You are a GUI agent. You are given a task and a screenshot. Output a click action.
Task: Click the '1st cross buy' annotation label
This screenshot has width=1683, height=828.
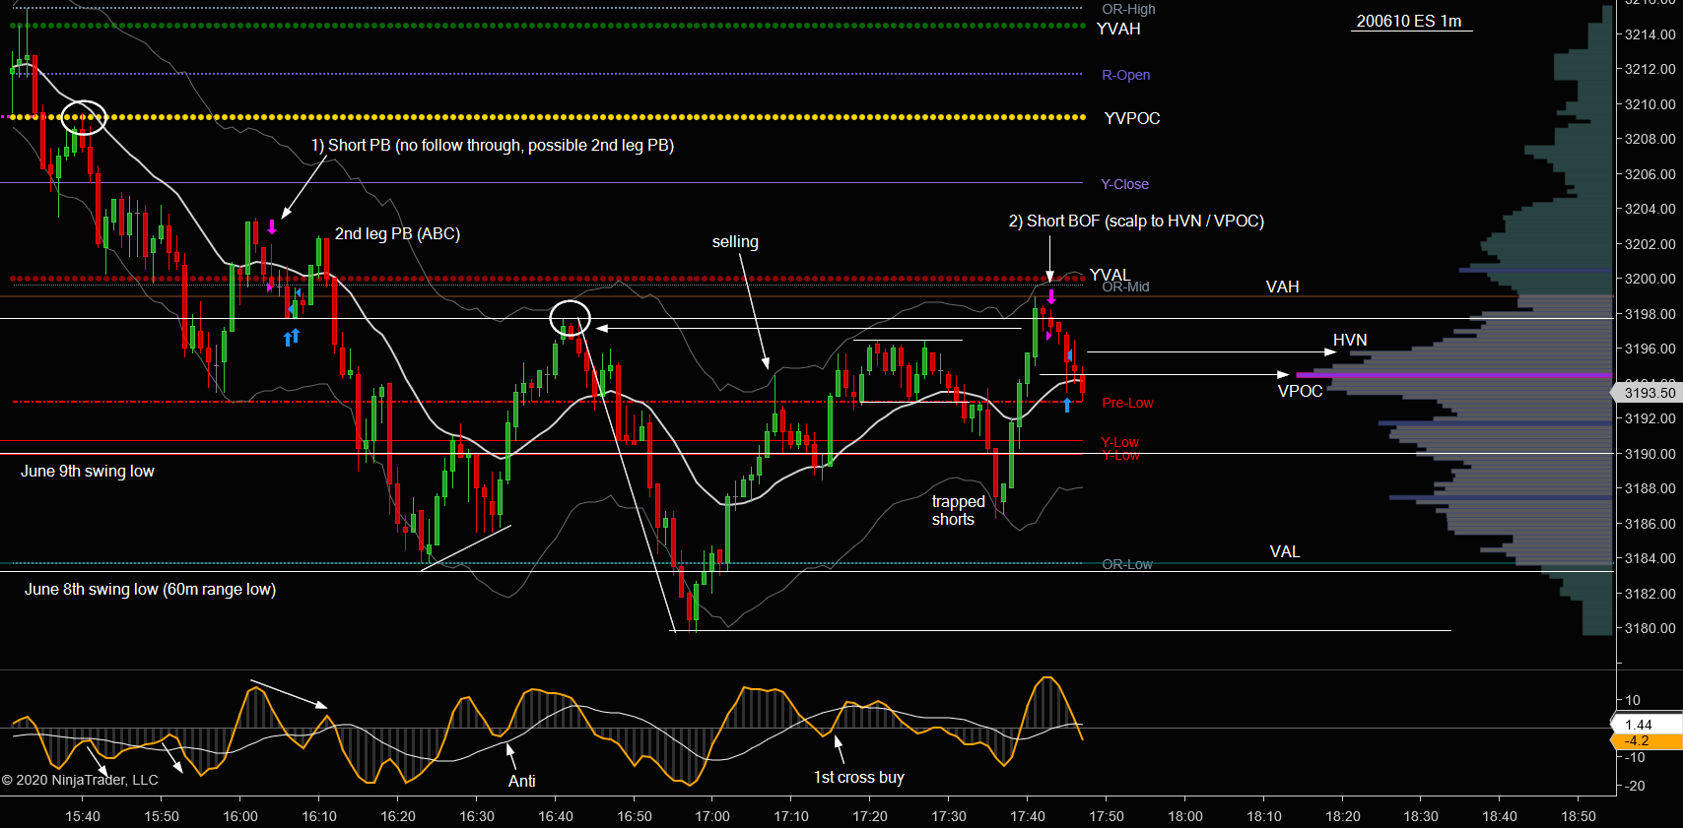pos(858,777)
